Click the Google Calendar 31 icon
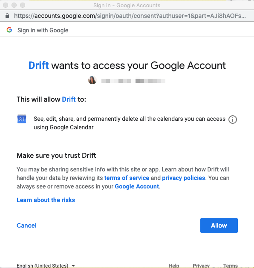This screenshot has height=268, width=254. [22, 119]
